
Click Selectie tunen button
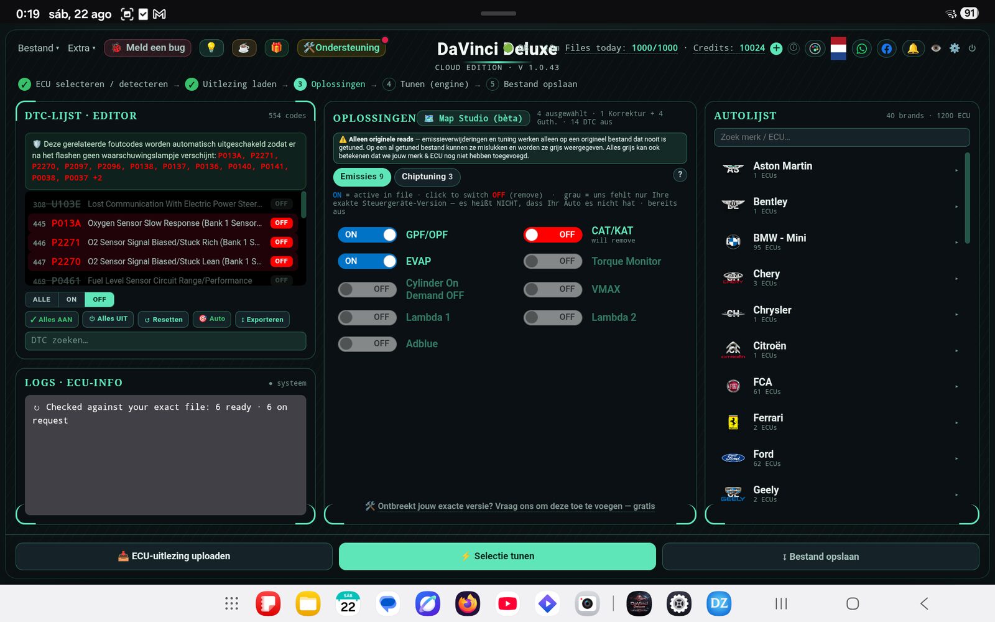coord(497,556)
